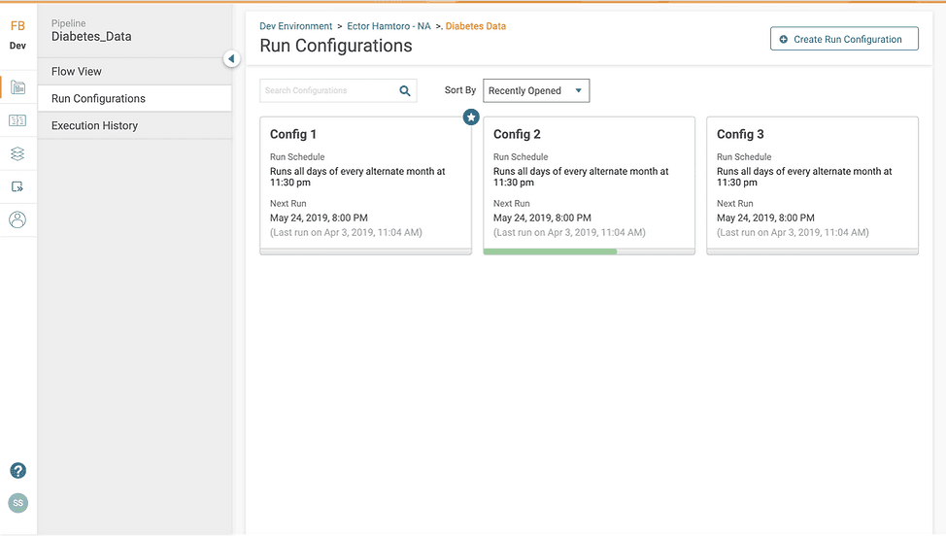Select Run Configurations in the side menu
The height and width of the screenshot is (536, 946).
(x=98, y=99)
